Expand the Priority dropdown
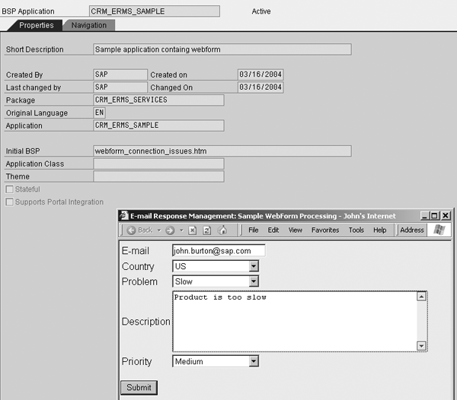The image size is (457, 400). click(254, 361)
